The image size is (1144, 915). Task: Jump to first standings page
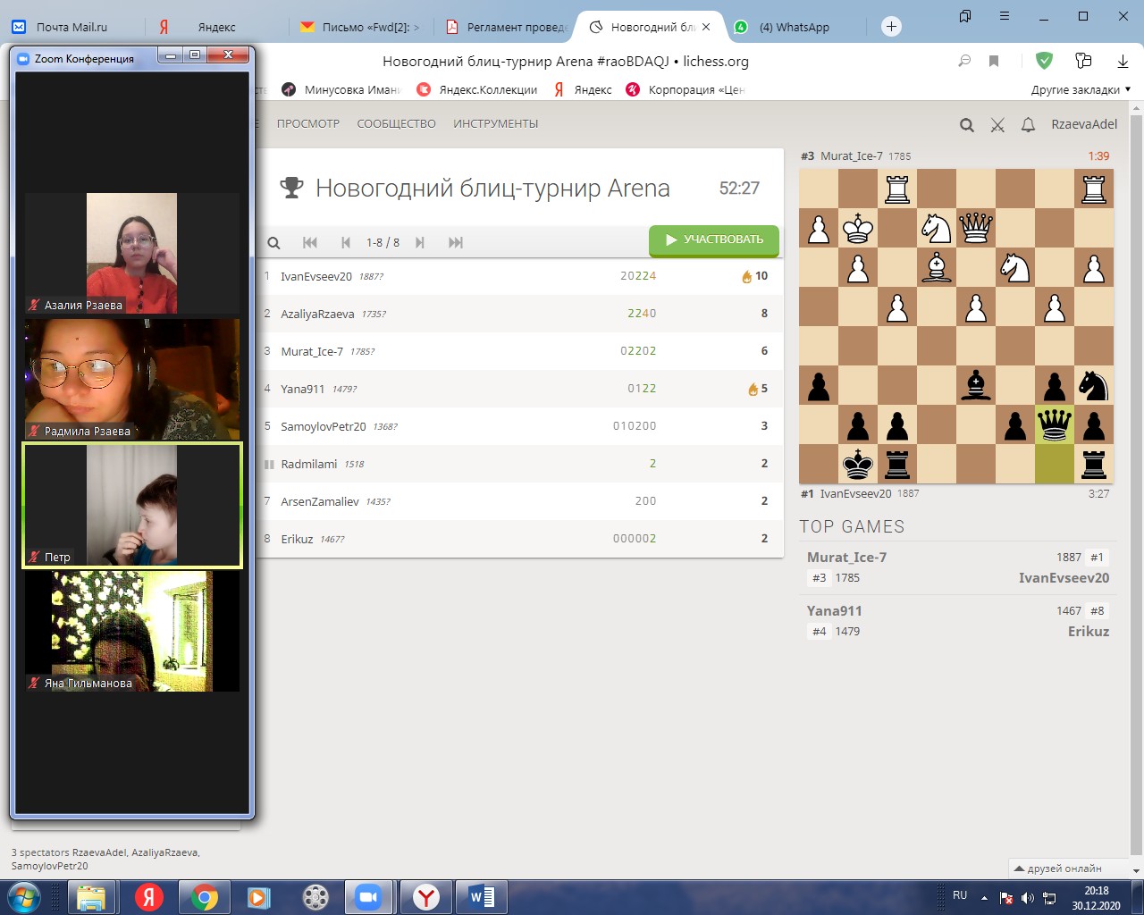click(x=310, y=243)
